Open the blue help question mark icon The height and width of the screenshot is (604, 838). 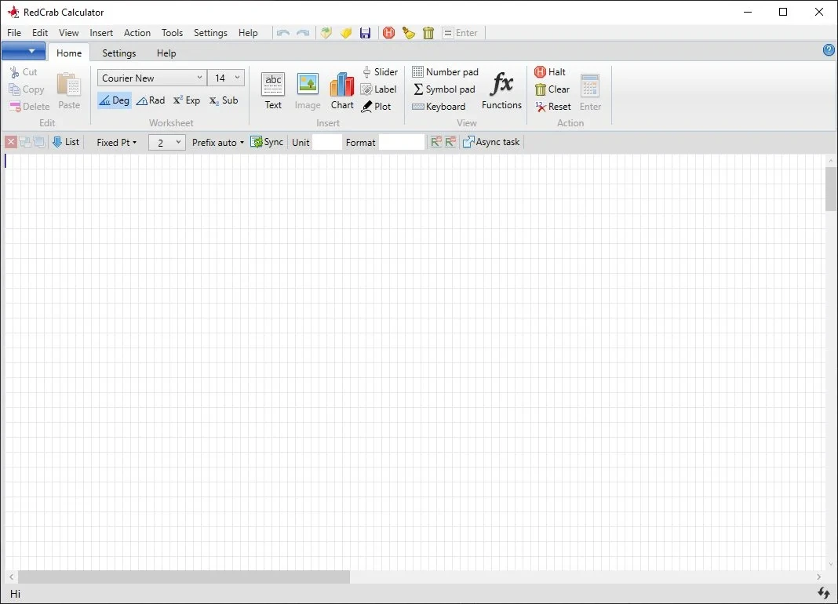tap(829, 49)
